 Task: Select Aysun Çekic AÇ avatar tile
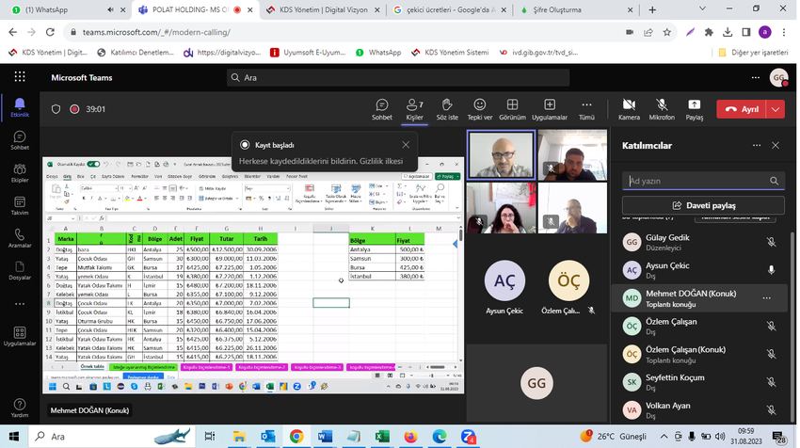click(504, 280)
